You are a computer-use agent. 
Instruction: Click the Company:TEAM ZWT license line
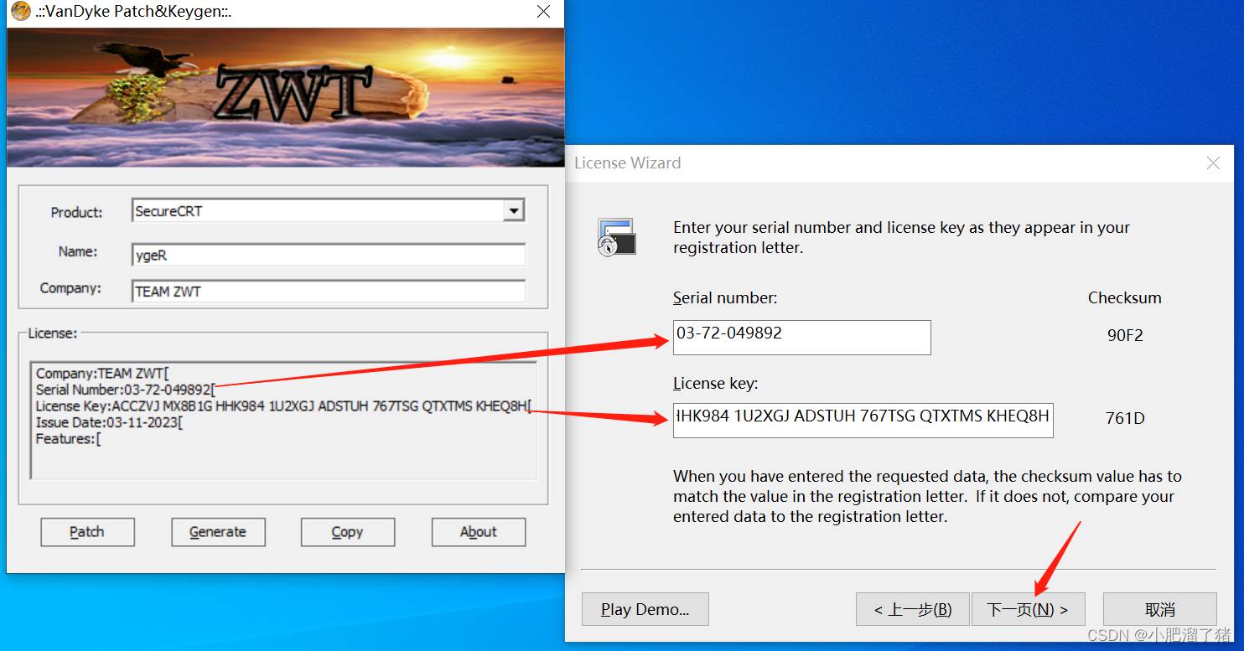tap(103, 374)
